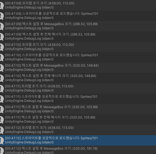Click info icon of 00:47:10 스프라이트 로드 log
This screenshot has height=154, width=156.
tap(2, 57)
